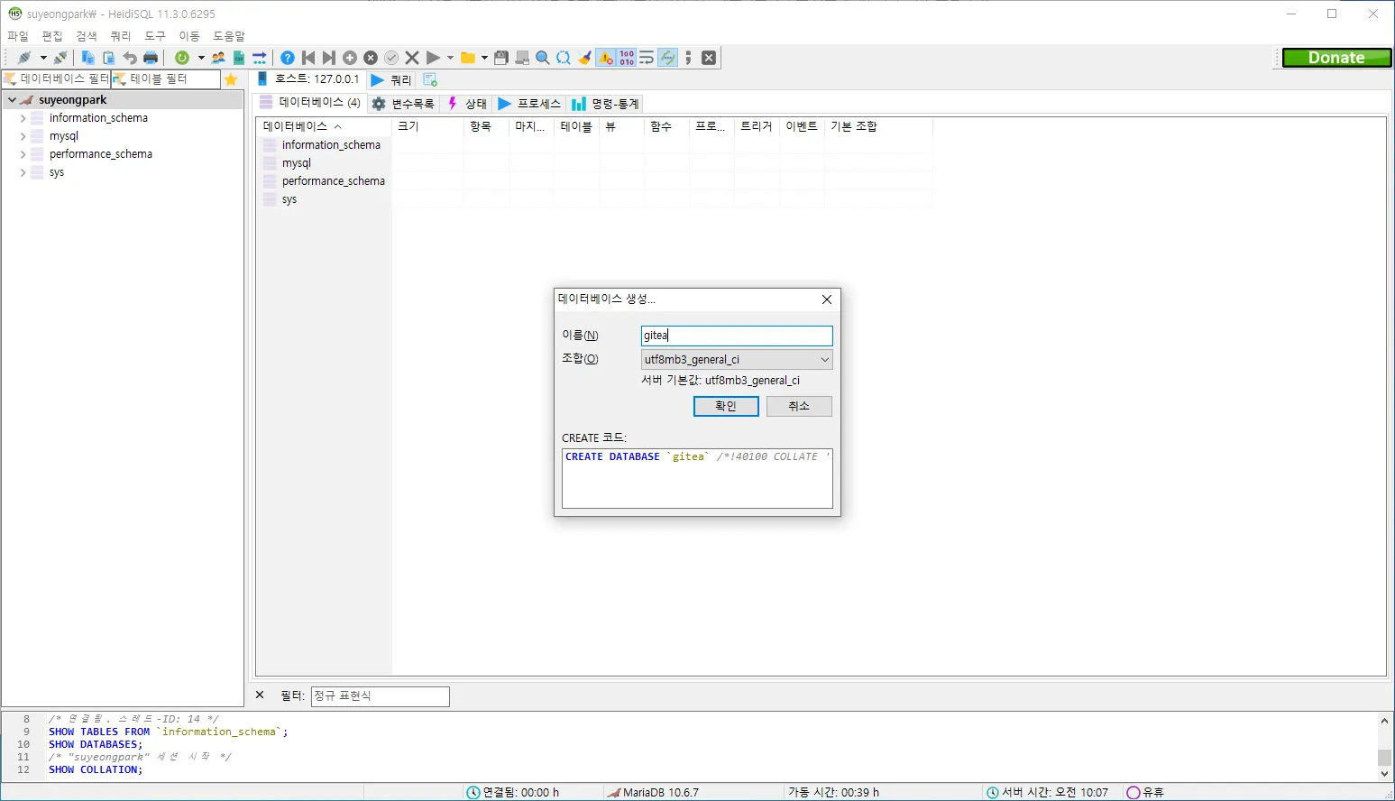Screen dimensions: 1395x801
Task: Collapse the suyeongpark session tree node
Action: (12, 100)
